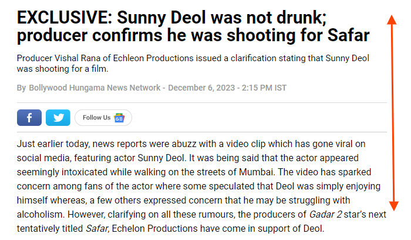
Task: Click the word EXCLUSIVE in the headline
Action: [x=65, y=18]
